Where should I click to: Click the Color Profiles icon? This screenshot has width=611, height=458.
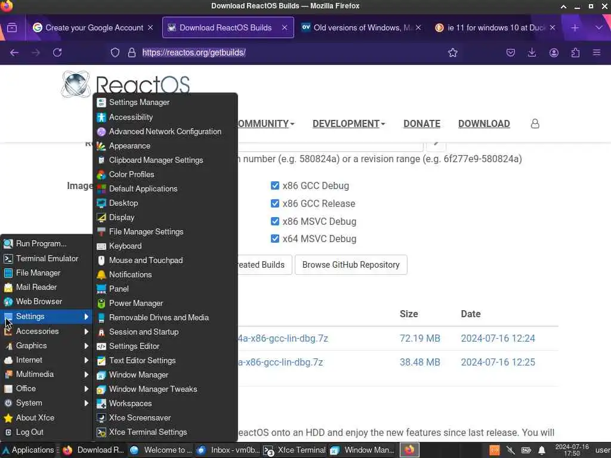(x=101, y=175)
